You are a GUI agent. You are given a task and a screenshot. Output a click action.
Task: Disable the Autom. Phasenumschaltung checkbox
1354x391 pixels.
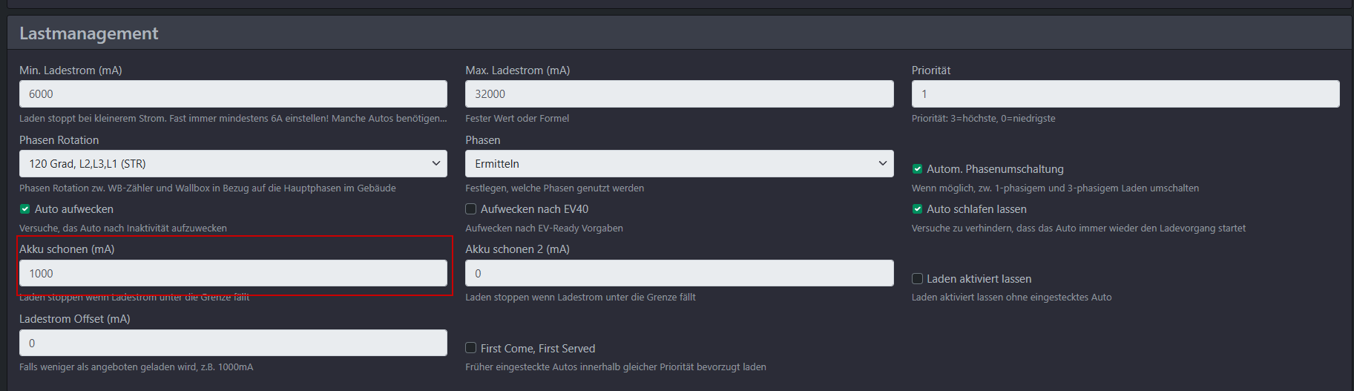click(918, 169)
